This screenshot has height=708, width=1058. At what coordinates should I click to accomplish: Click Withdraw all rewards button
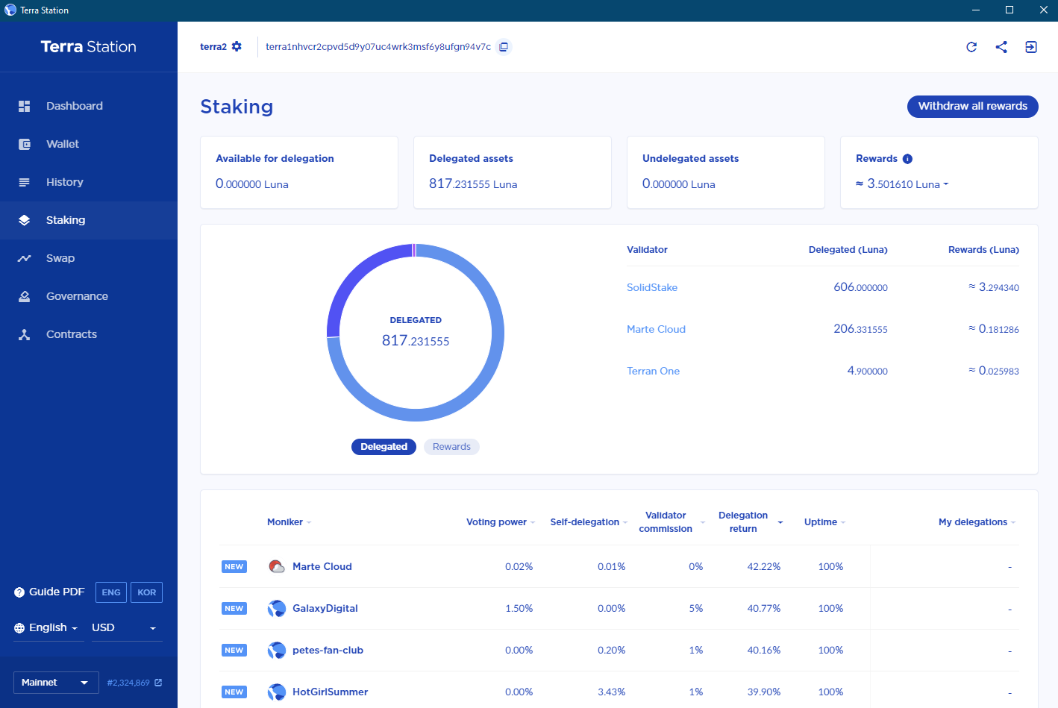972,107
